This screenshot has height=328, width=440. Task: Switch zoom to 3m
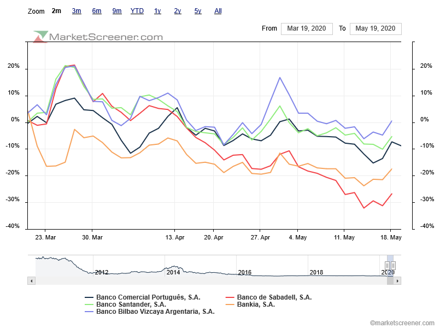(x=77, y=11)
